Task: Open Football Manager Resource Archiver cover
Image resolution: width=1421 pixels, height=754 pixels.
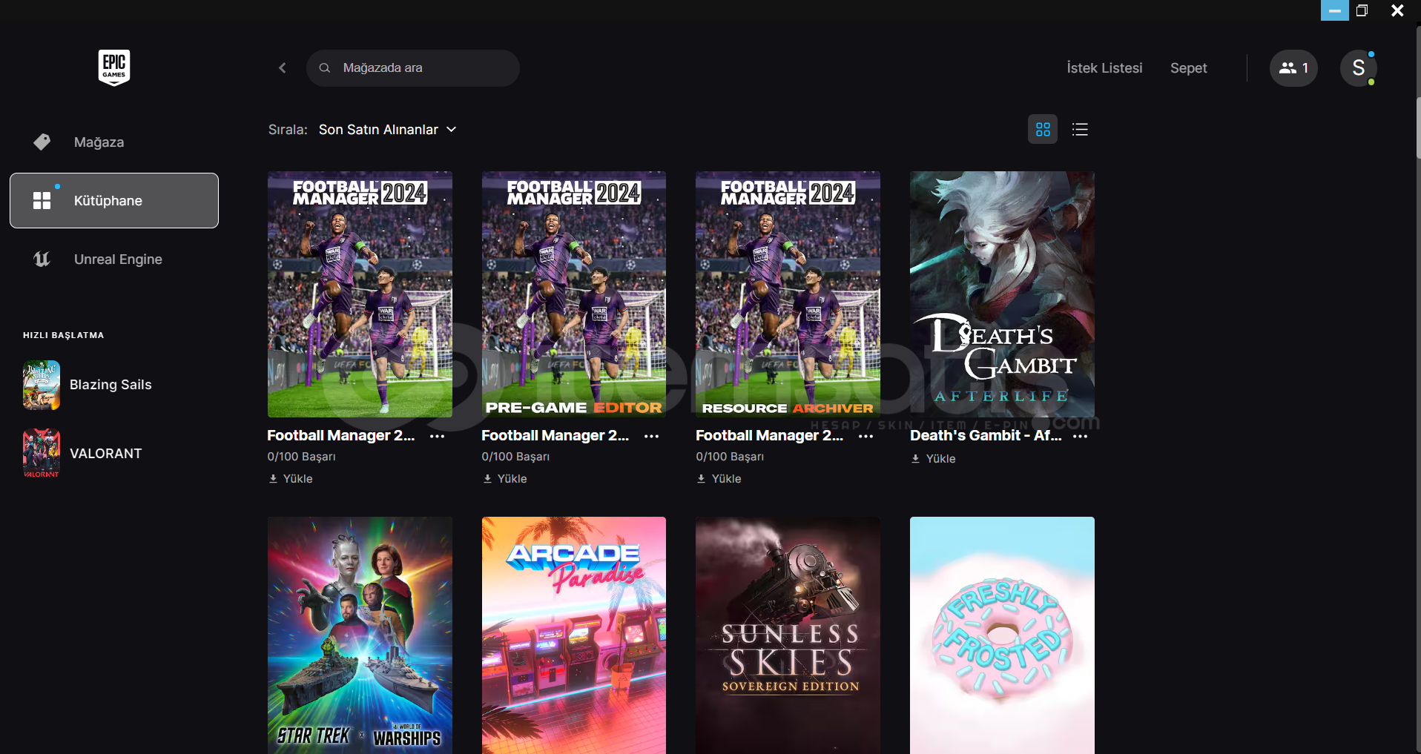Action: click(x=788, y=294)
